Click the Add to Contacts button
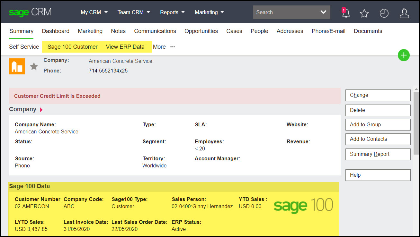420x237 pixels. point(378,139)
